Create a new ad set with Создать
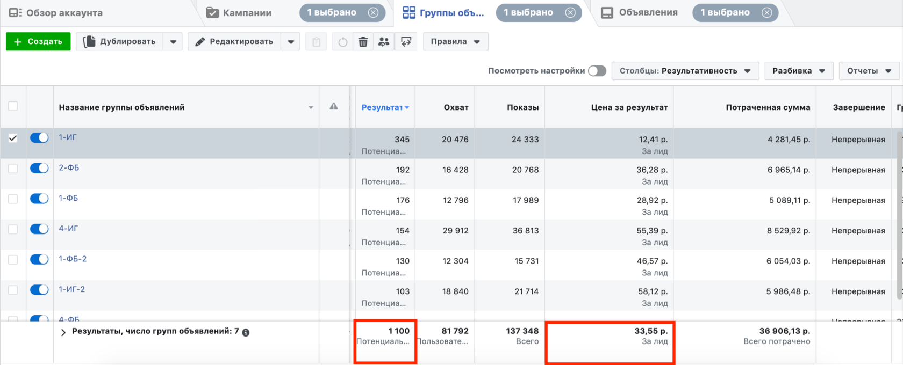This screenshot has width=903, height=365. (38, 42)
